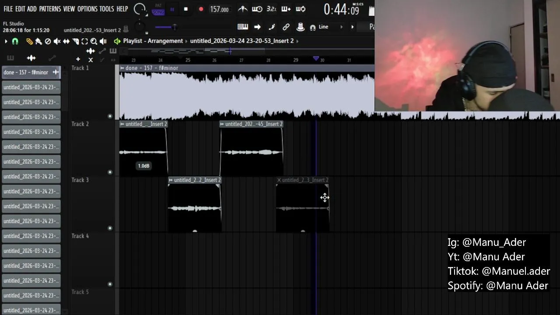Open the HELP menu

(x=122, y=9)
